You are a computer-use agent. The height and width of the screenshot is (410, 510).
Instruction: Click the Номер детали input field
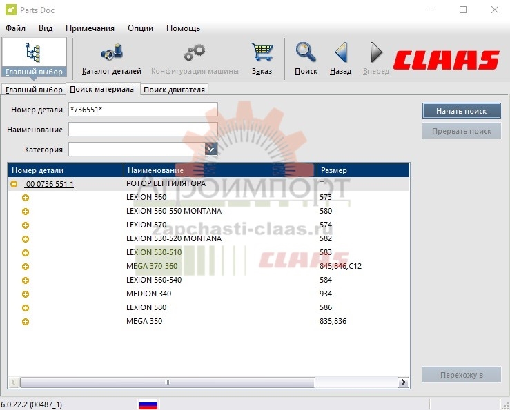(143, 110)
